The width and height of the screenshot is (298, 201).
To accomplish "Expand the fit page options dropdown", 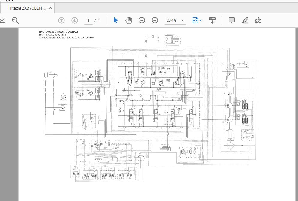I will click(201, 20).
